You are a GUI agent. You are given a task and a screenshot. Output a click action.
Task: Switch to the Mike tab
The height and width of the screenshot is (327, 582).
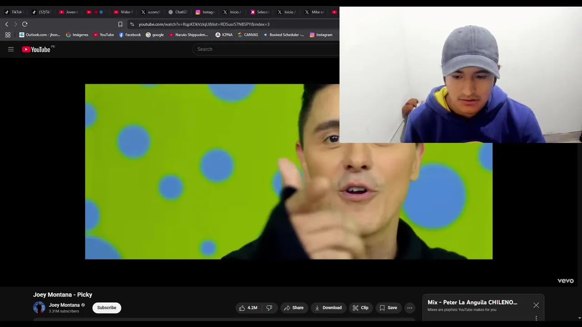pyautogui.click(x=314, y=12)
